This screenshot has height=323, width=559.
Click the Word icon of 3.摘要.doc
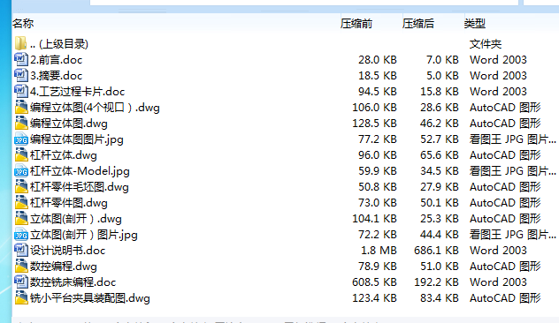[20, 75]
